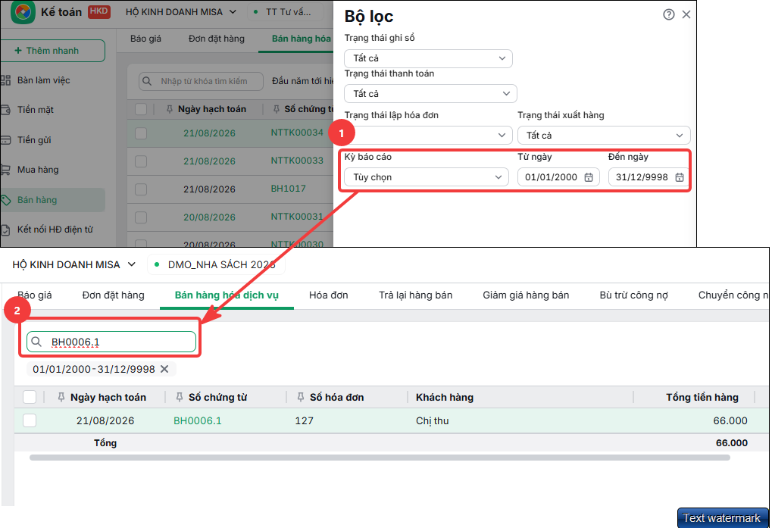Open voucher link BH0006.1
Image resolution: width=772 pixels, height=528 pixels.
click(x=198, y=420)
